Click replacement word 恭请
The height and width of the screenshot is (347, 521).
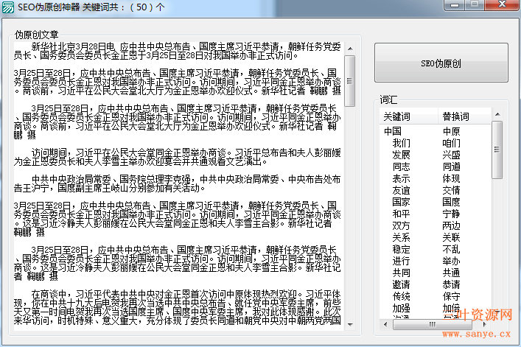pyautogui.click(x=451, y=284)
